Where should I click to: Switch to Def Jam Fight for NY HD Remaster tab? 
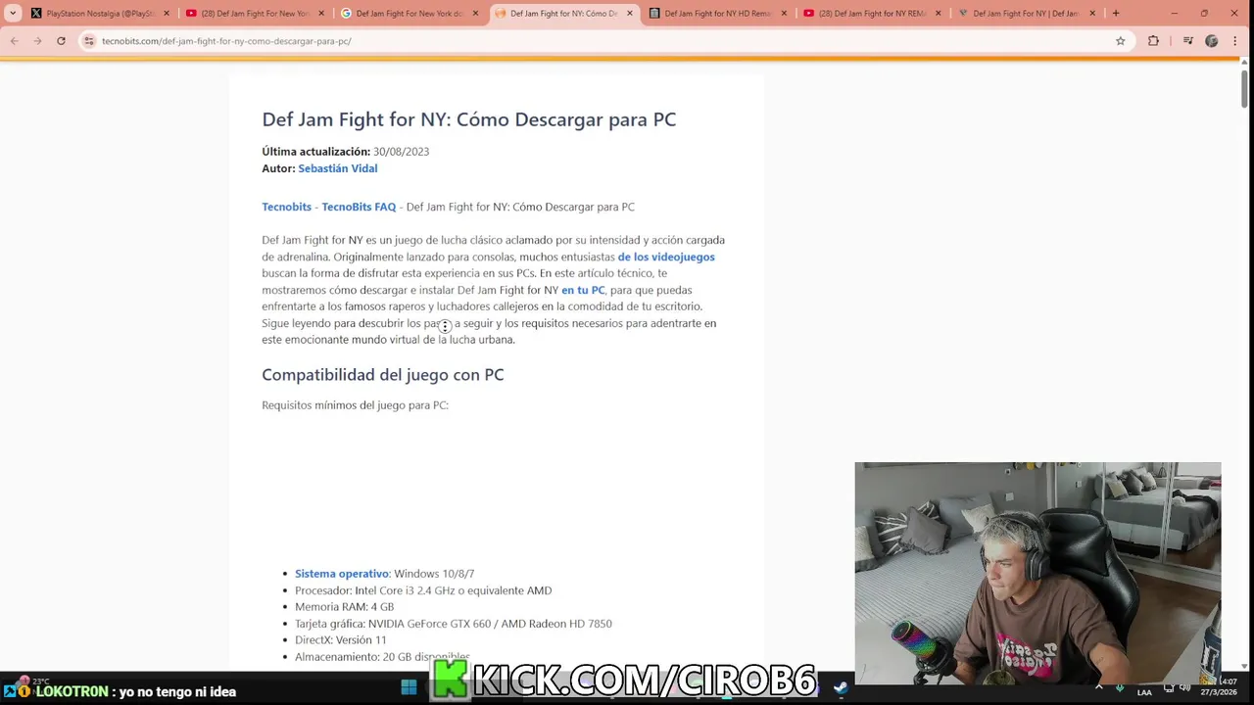(717, 14)
